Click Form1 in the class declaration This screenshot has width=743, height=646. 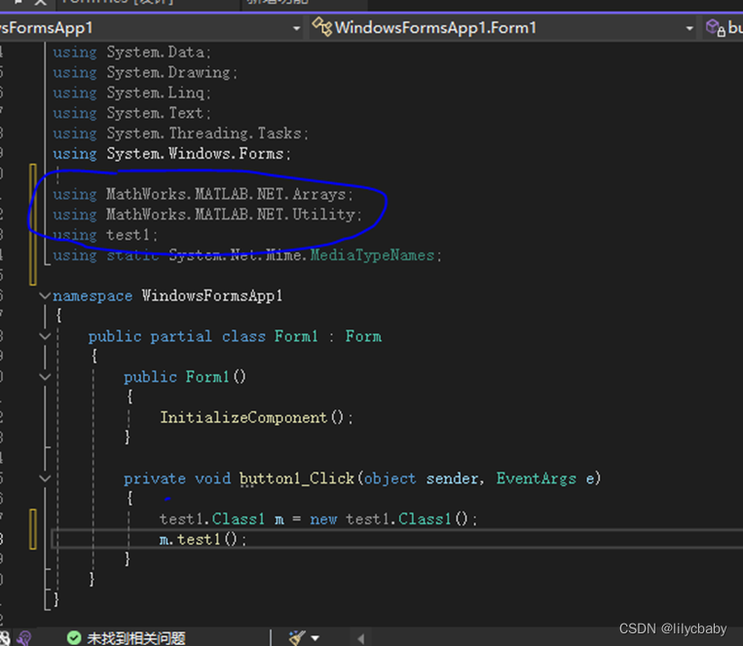point(296,336)
